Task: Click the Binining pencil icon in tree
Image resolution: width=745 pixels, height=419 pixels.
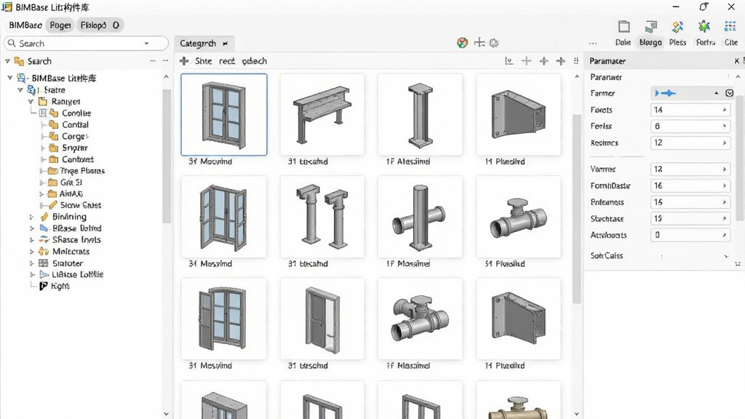Action: (44, 217)
